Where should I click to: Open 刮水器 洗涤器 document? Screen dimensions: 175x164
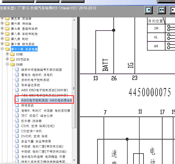point(31,121)
